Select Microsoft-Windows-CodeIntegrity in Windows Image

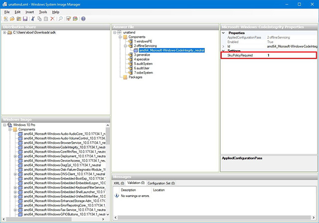click(x=64, y=147)
